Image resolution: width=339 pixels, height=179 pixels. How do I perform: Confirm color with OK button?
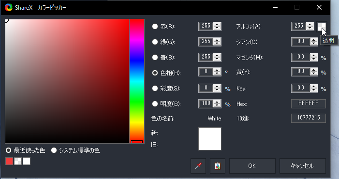pyautogui.click(x=252, y=166)
